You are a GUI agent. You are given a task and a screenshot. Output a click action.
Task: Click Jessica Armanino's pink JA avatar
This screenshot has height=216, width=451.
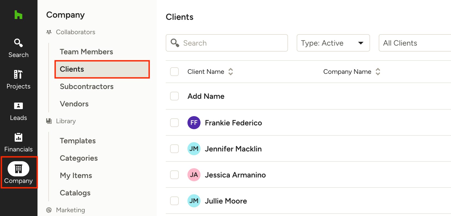tap(194, 175)
